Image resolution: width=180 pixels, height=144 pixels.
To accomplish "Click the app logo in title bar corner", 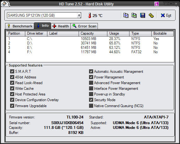I will point(4,4).
